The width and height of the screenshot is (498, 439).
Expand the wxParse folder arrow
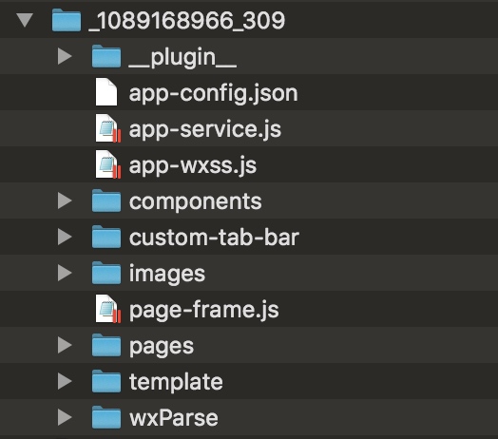[65, 417]
